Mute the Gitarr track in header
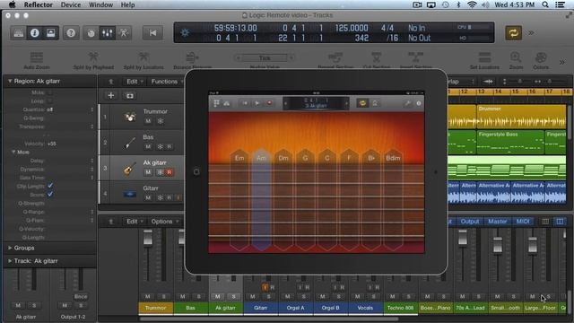The width and height of the screenshot is (574, 323). [x=148, y=197]
